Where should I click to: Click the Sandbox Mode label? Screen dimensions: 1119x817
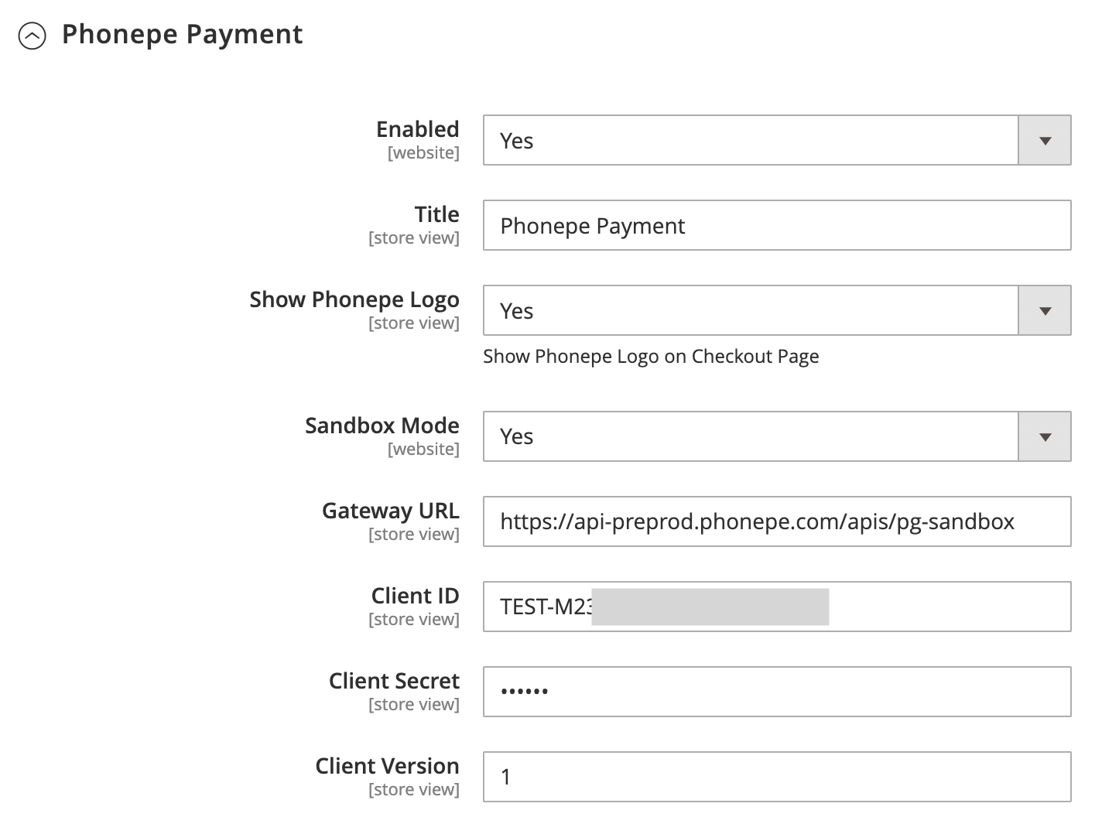tap(382, 426)
